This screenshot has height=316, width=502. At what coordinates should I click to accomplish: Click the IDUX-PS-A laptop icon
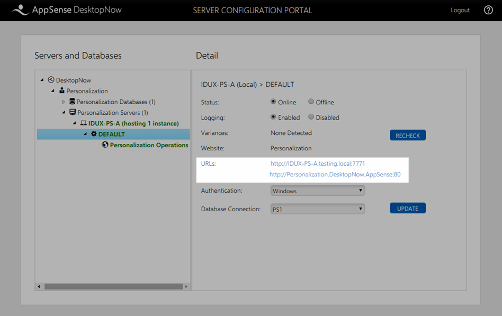(83, 123)
